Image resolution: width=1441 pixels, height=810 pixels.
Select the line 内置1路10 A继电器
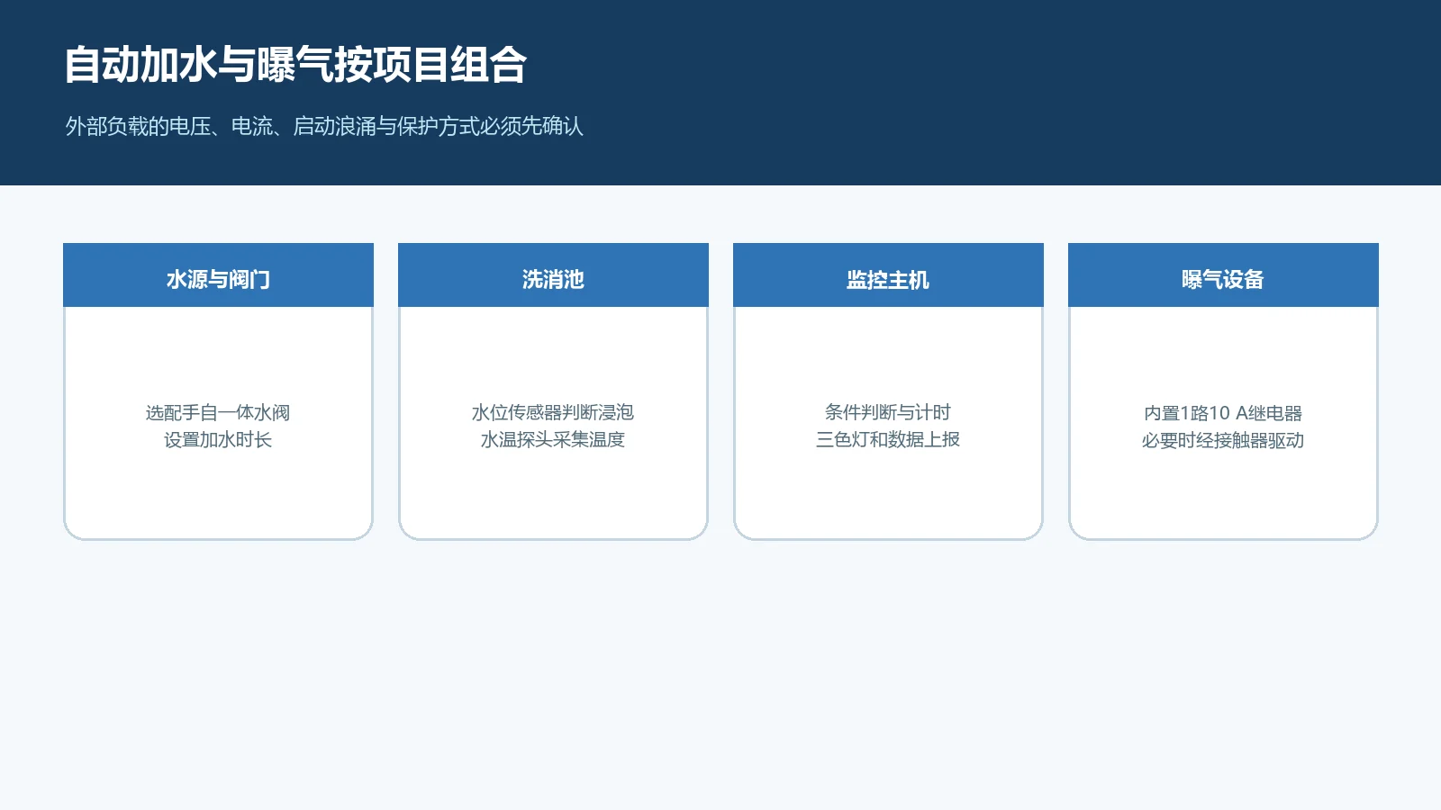(1223, 413)
